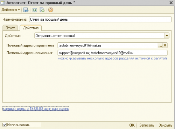Click the Закрыть button
Viewport: 175px width, 129px height.
point(165,125)
